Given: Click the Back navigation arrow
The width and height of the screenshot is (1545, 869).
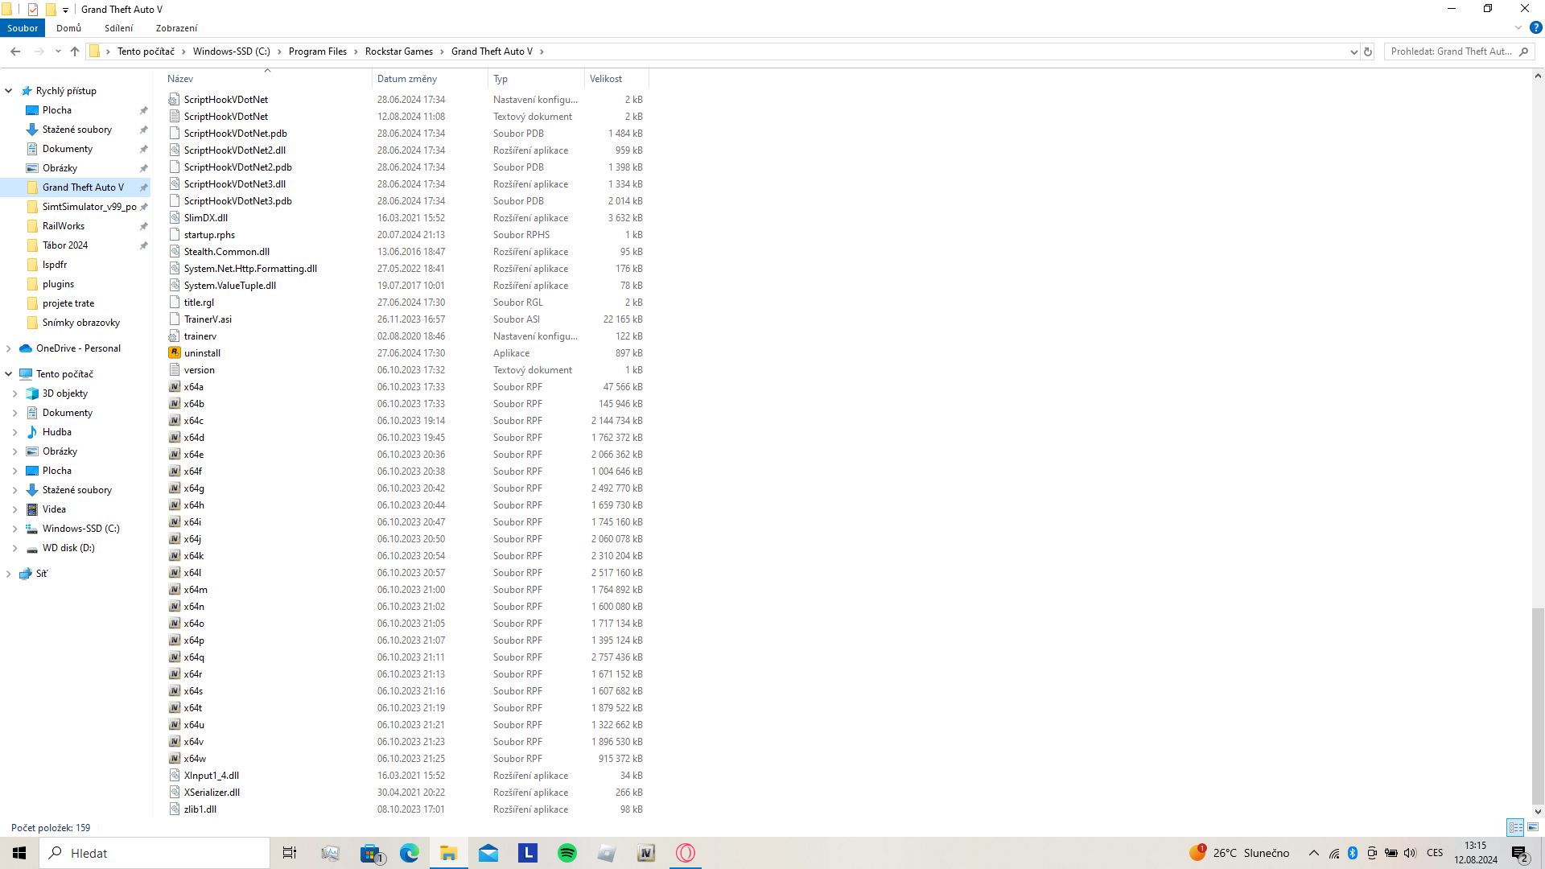Looking at the screenshot, I should coord(15,51).
